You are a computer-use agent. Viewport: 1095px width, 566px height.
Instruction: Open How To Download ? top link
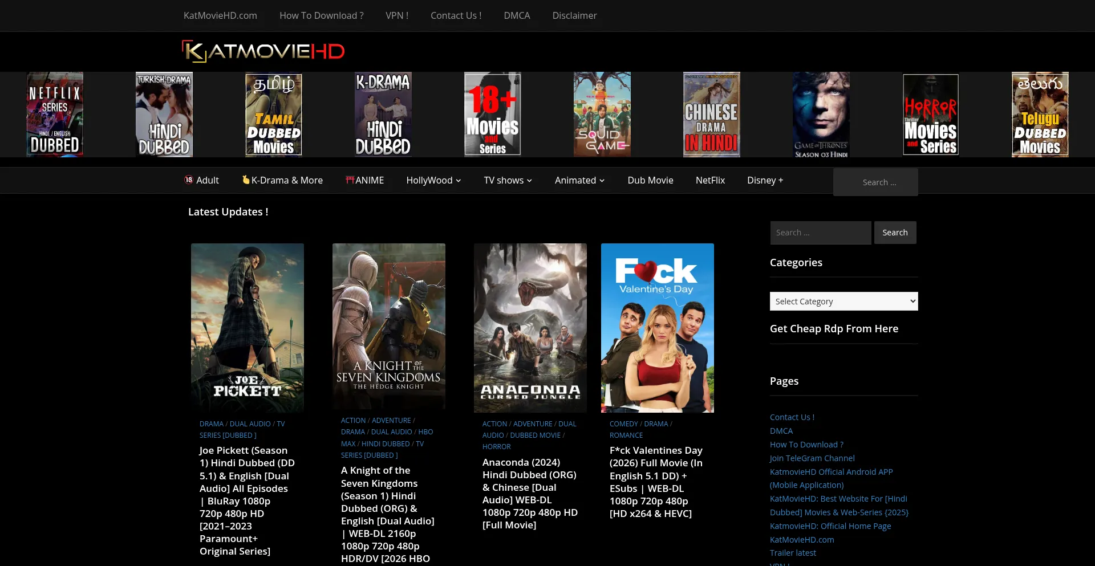click(321, 15)
